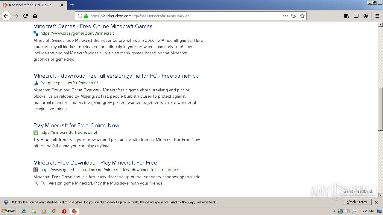Image resolution: width=383 pixels, height=215 pixels.
Task: Click gamehackstudios.com URL link
Action: point(109,170)
